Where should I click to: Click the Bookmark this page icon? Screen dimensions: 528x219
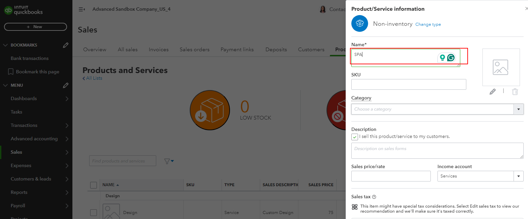11,72
